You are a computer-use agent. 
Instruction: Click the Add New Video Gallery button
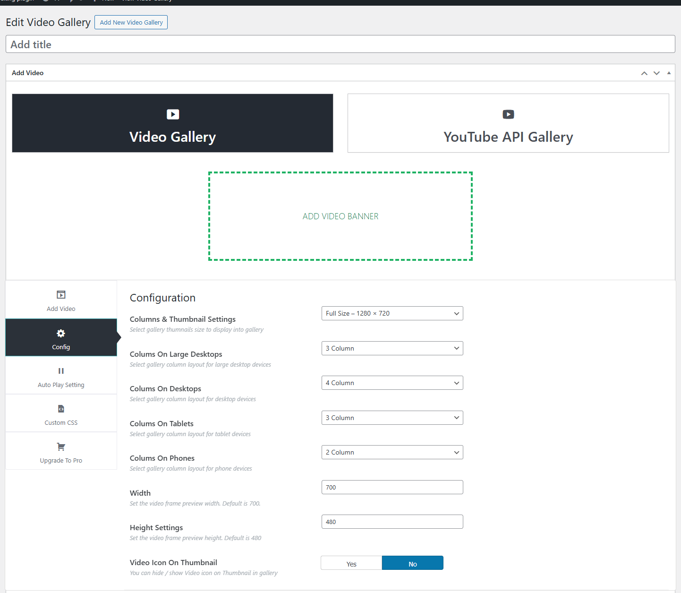click(131, 22)
